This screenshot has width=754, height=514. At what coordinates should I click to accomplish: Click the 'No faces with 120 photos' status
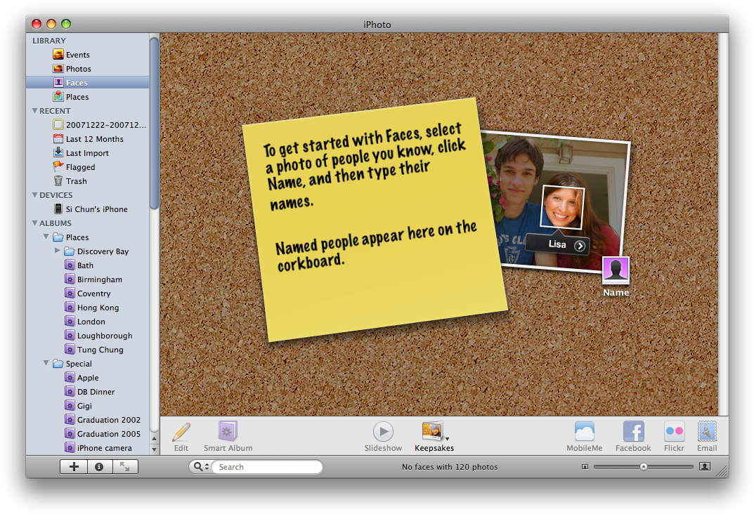[x=450, y=467]
